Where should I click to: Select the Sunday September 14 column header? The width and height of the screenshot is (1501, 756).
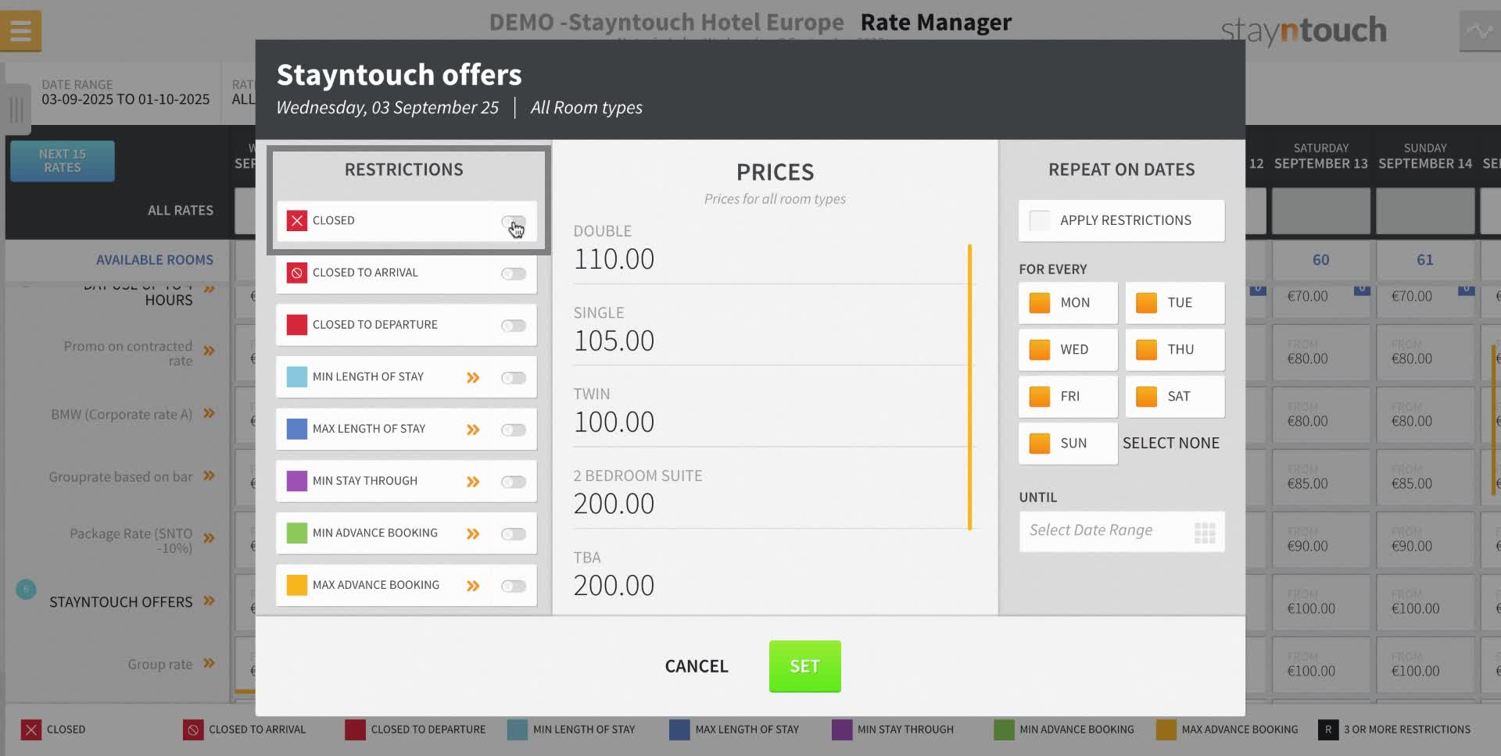(x=1425, y=156)
